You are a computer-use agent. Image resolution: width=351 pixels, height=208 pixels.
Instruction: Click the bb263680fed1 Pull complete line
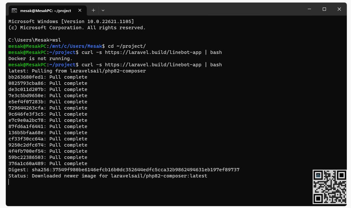click(x=48, y=77)
